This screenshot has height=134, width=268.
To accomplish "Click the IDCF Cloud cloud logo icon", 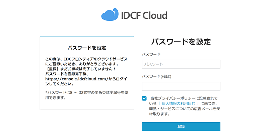I will [110, 15].
